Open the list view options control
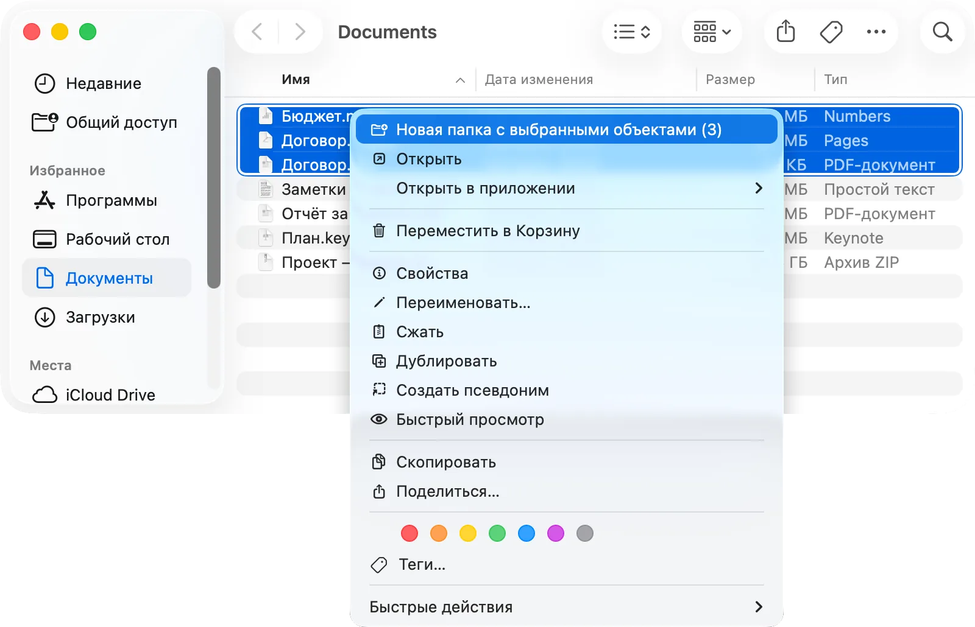Image resolution: width=975 pixels, height=627 pixels. 632,32
